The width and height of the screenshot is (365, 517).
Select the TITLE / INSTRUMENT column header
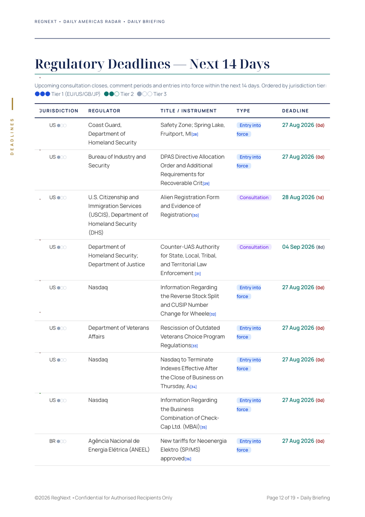[x=189, y=111]
